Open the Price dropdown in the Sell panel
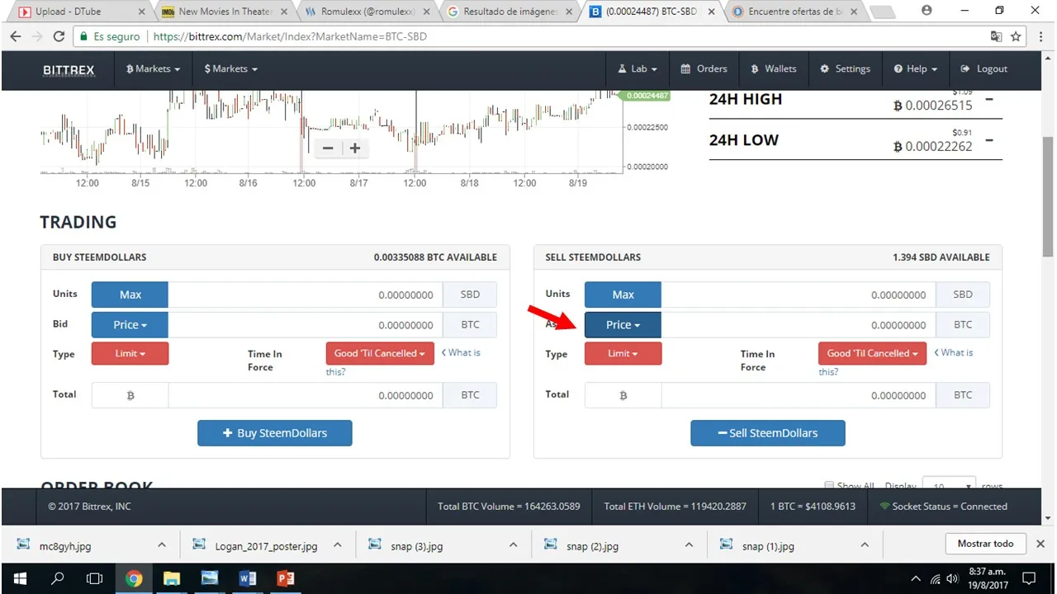Image resolution: width=1057 pixels, height=594 pixels. click(623, 325)
